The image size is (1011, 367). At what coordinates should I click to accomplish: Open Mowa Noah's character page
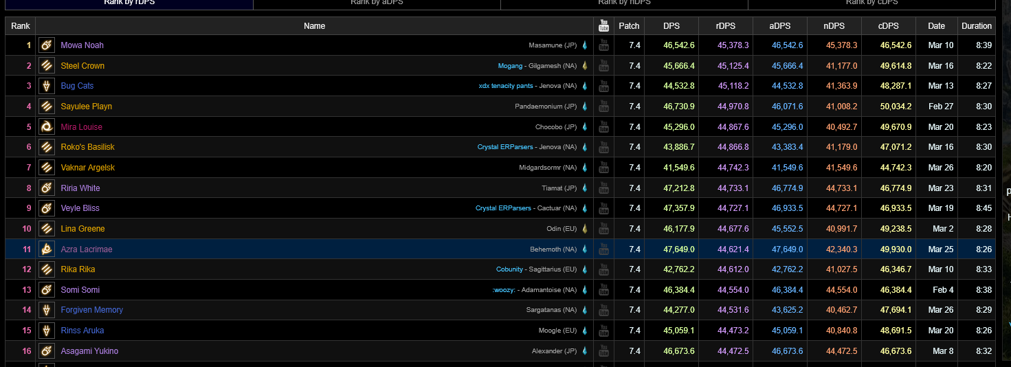[x=82, y=45]
